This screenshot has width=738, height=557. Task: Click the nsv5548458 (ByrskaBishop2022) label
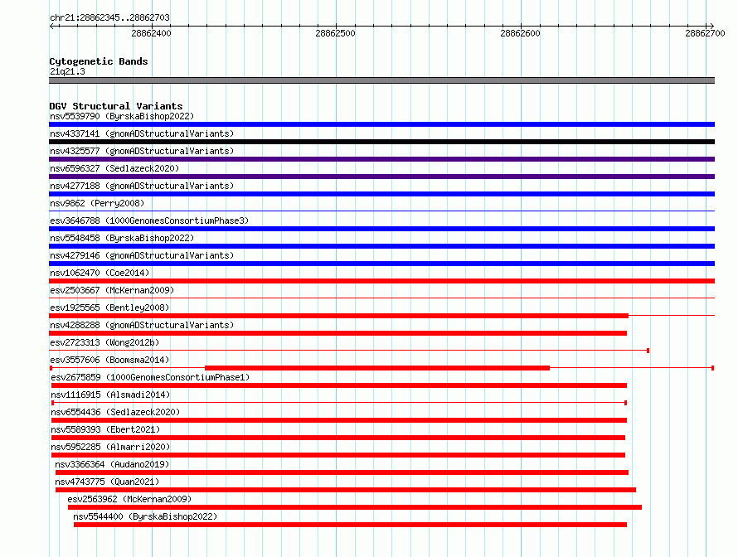tap(122, 238)
